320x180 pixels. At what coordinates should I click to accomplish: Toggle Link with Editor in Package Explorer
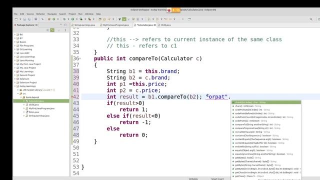tap(52, 30)
